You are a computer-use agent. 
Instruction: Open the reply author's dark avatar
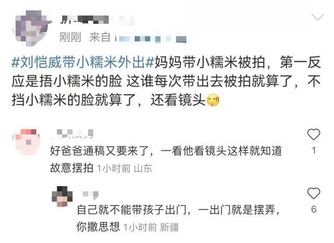62,196
